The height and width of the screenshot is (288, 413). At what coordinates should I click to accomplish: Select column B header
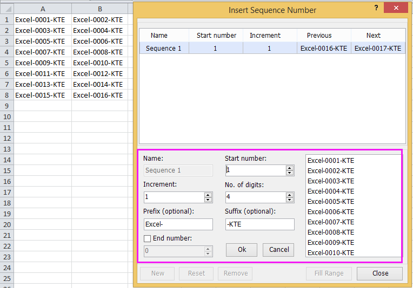pos(100,9)
